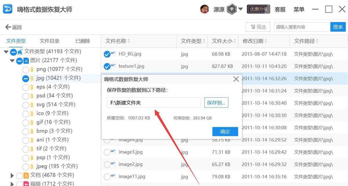Click the 68.98 KB size cell

tap(221, 54)
